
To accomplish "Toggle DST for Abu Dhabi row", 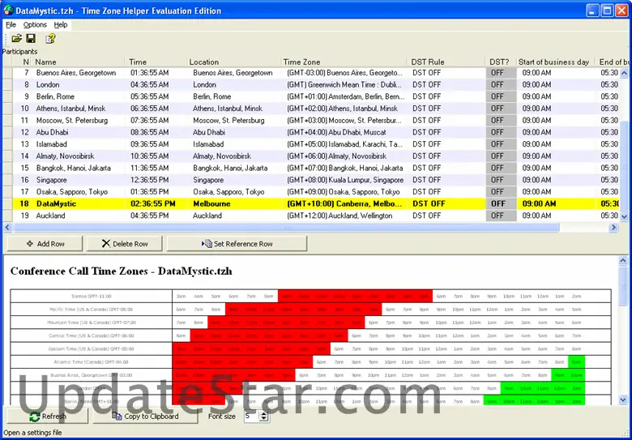I will tap(501, 132).
